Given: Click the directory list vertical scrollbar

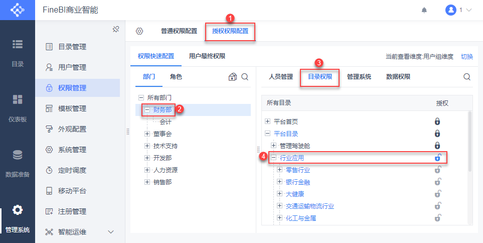Looking at the screenshot, I should click(x=470, y=142).
